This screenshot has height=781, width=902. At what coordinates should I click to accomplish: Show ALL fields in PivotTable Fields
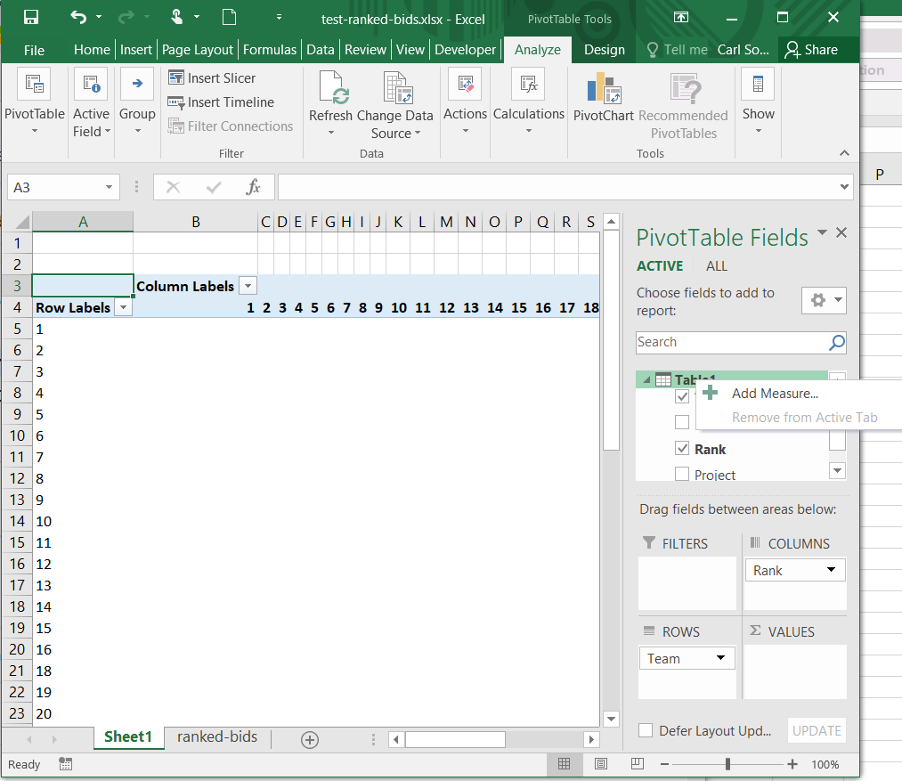pos(716,266)
